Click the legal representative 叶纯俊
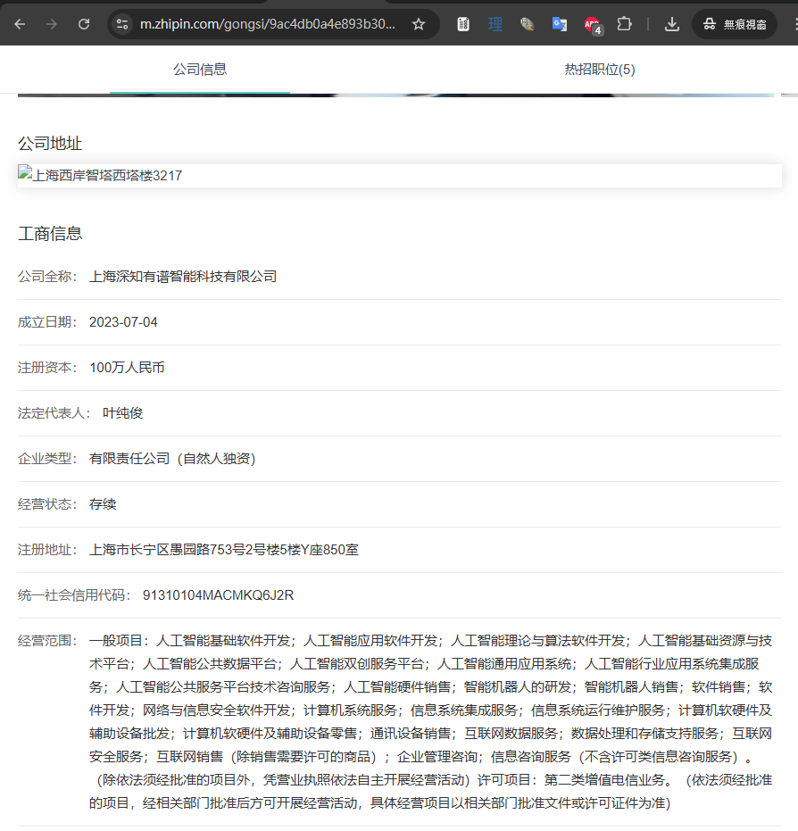798x831 pixels. tap(123, 413)
